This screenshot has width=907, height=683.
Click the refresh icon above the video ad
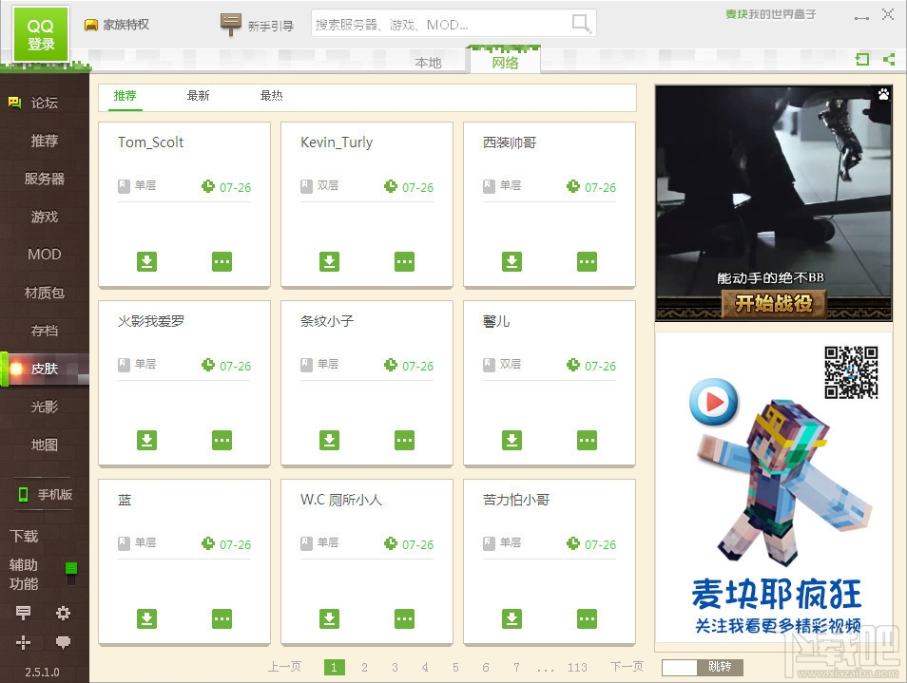(x=861, y=59)
